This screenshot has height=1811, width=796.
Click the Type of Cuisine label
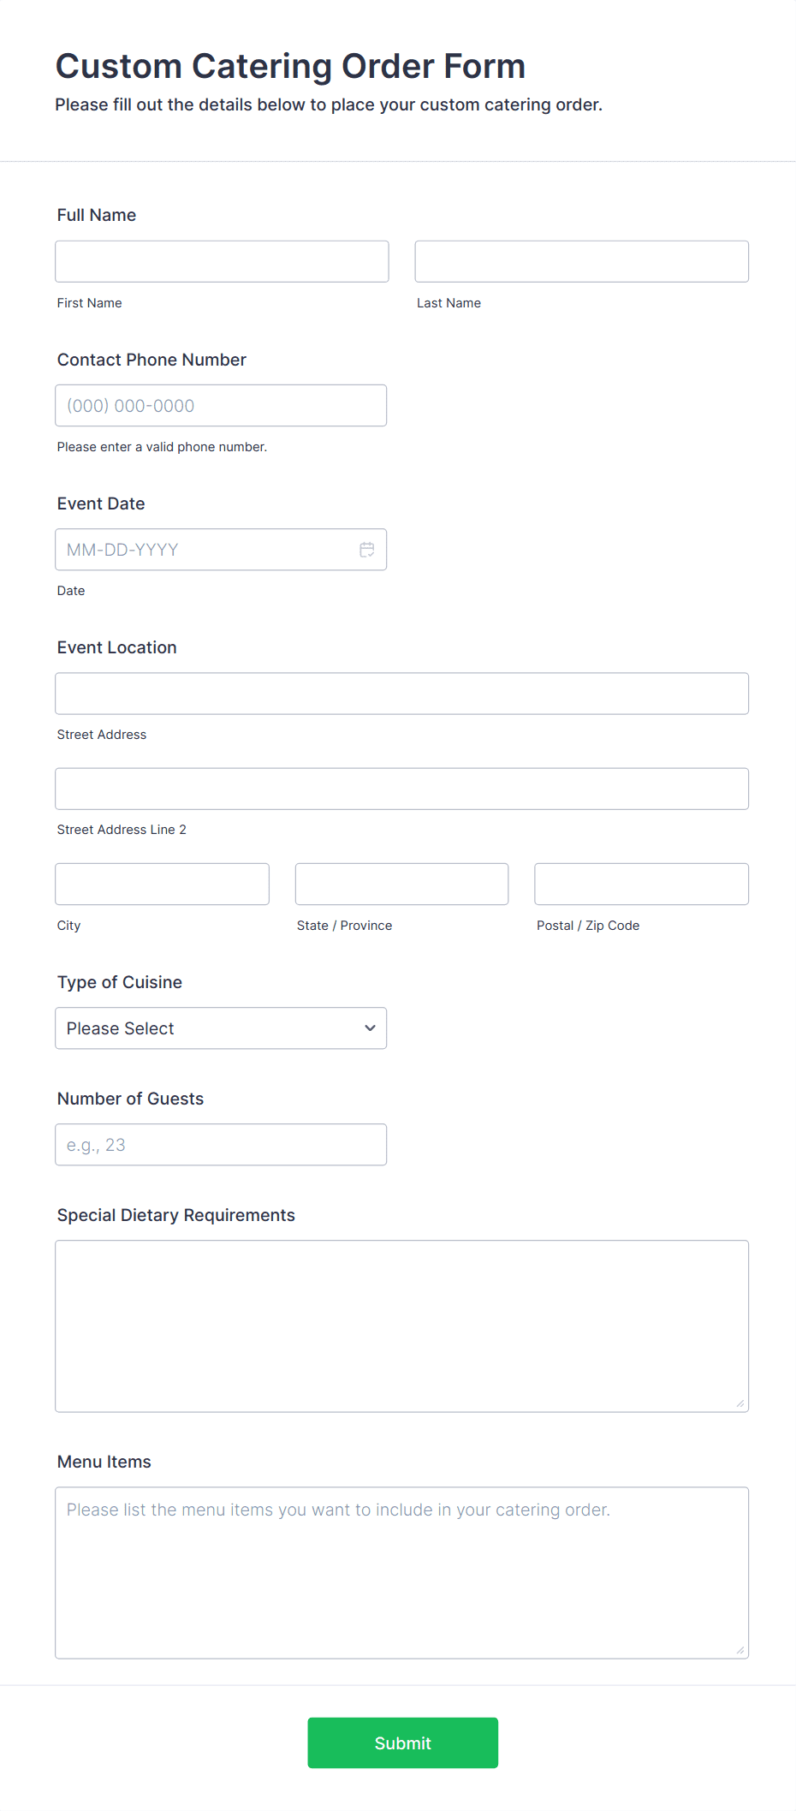120,982
